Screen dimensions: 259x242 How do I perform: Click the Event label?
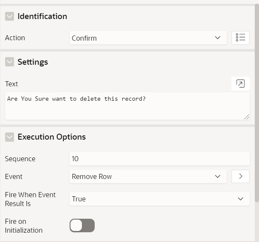click(x=14, y=177)
